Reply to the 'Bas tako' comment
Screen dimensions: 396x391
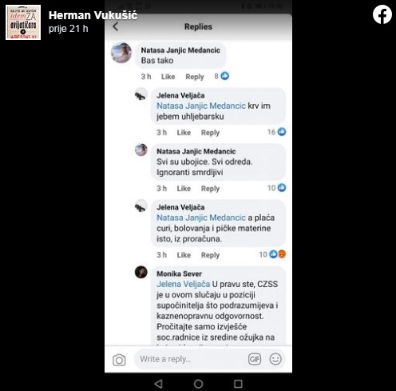[x=195, y=77]
